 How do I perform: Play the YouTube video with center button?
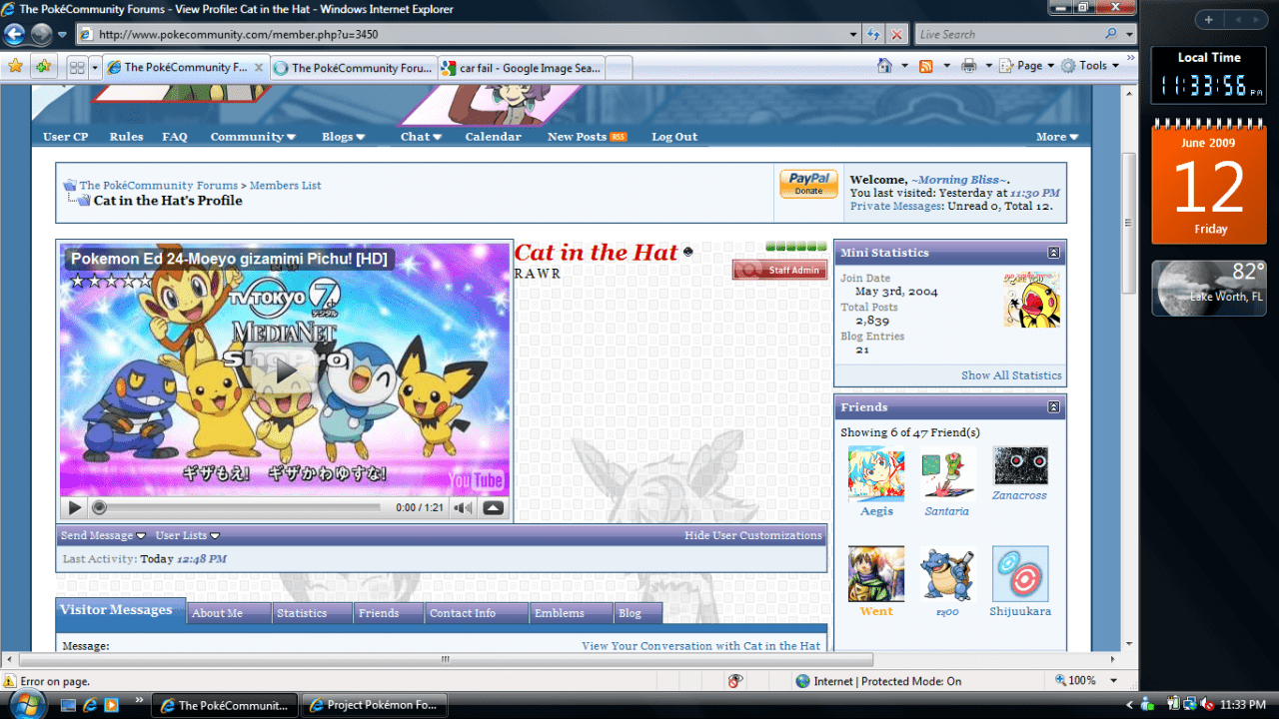(286, 370)
